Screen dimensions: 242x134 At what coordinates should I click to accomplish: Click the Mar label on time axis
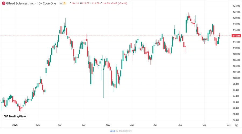60,125
